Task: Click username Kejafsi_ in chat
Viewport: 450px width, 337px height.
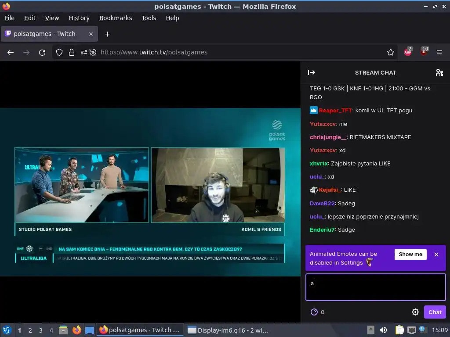Action: 330,190
